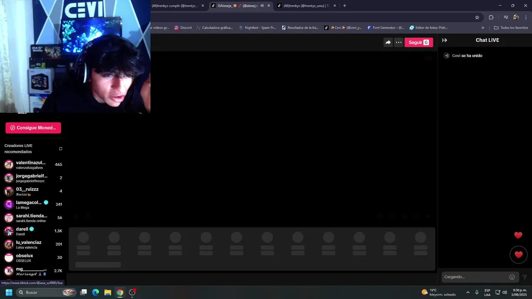Open the Resultados de la bú... bookmark
532x299 pixels.
pyautogui.click(x=300, y=28)
